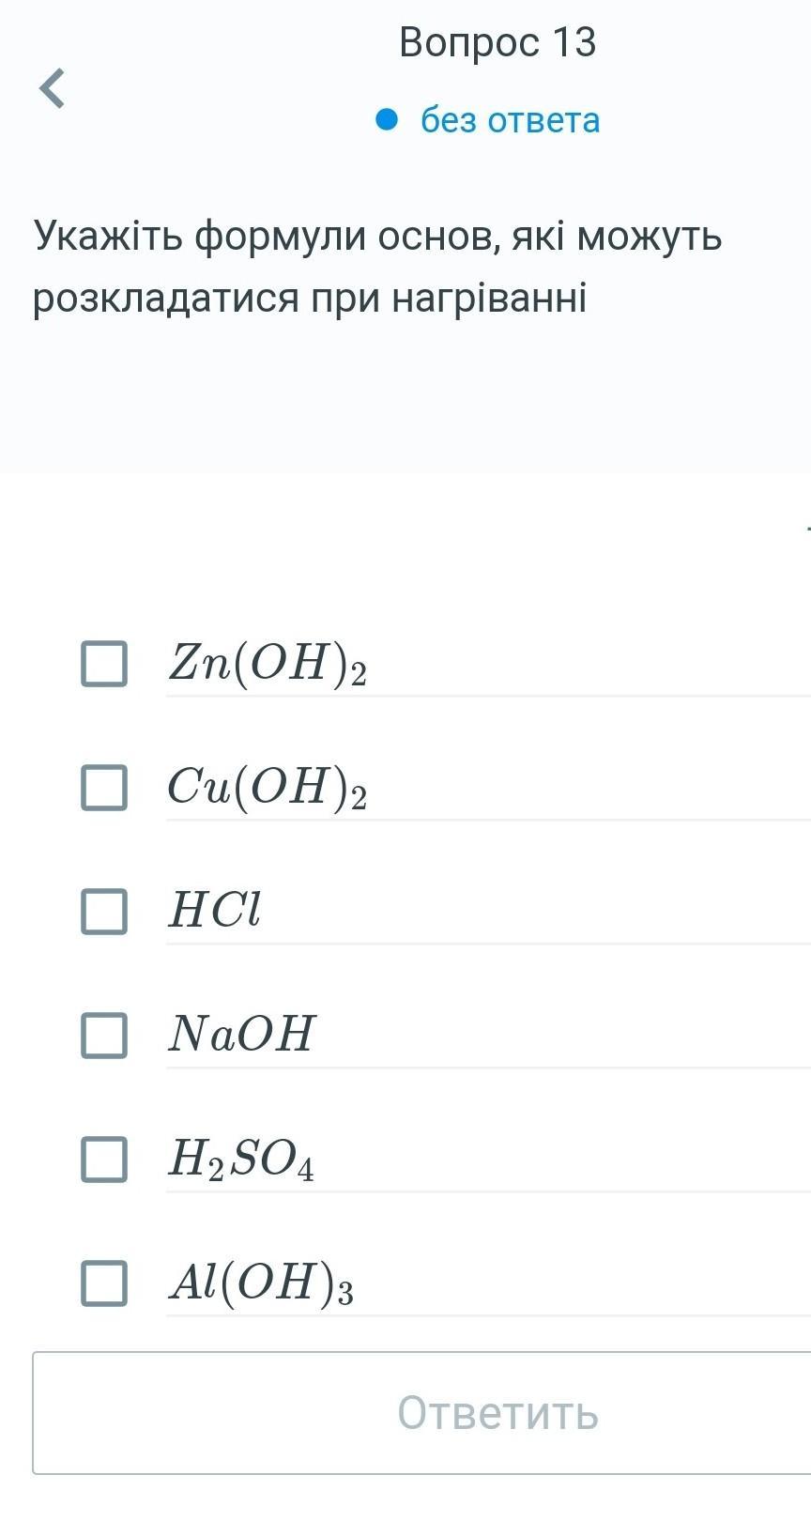Click the blue status dot indicator
This screenshot has width=811, height=1521.
pos(387,120)
